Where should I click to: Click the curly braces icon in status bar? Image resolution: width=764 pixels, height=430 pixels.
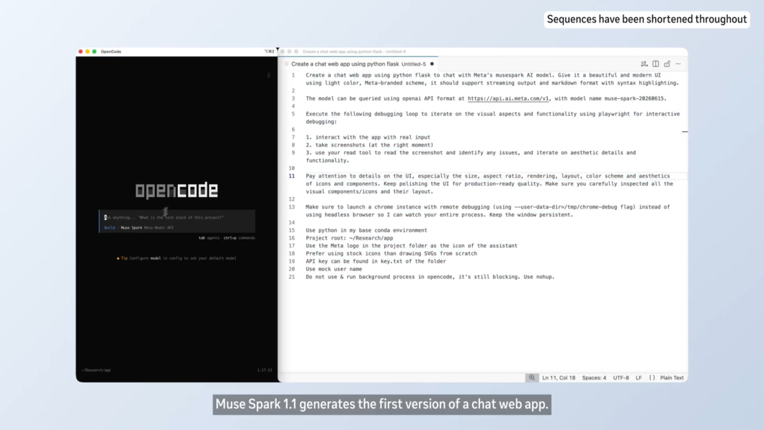click(652, 378)
